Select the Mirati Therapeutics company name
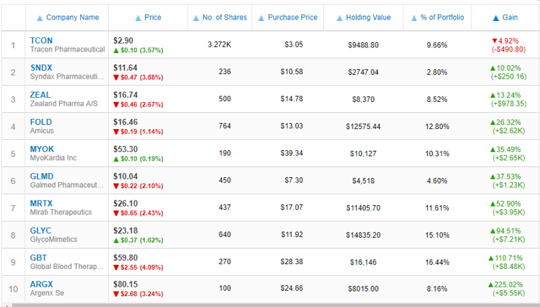This screenshot has width=540, height=307. click(61, 213)
